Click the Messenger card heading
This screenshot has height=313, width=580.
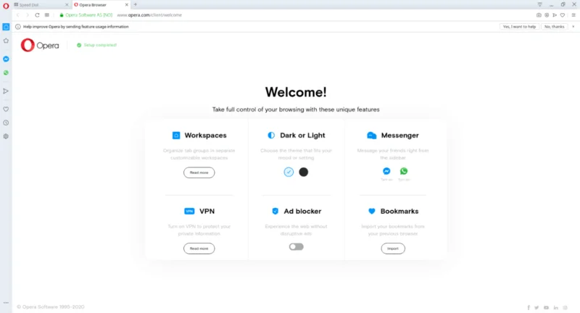click(x=400, y=135)
